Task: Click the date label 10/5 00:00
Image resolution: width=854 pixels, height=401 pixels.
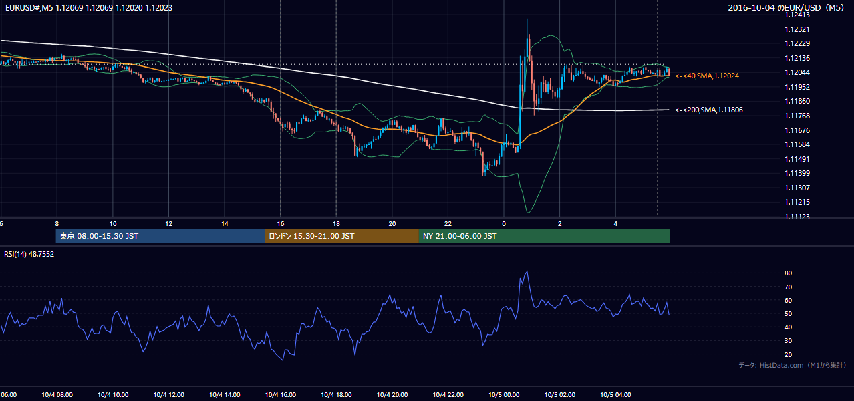Action: 504,395
